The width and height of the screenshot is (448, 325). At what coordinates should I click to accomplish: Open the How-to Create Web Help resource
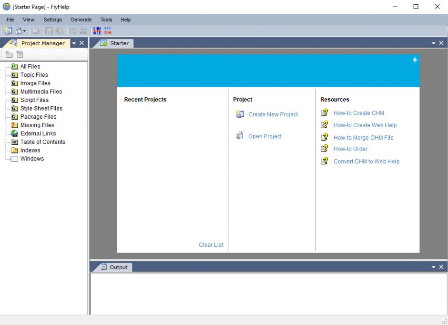click(365, 125)
